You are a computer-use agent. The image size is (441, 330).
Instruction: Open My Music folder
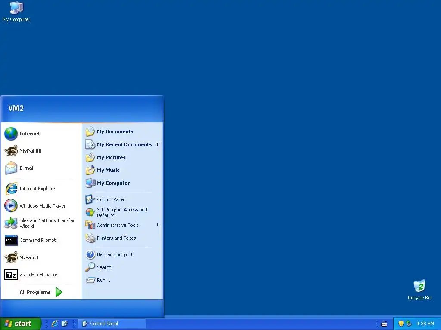pyautogui.click(x=123, y=170)
